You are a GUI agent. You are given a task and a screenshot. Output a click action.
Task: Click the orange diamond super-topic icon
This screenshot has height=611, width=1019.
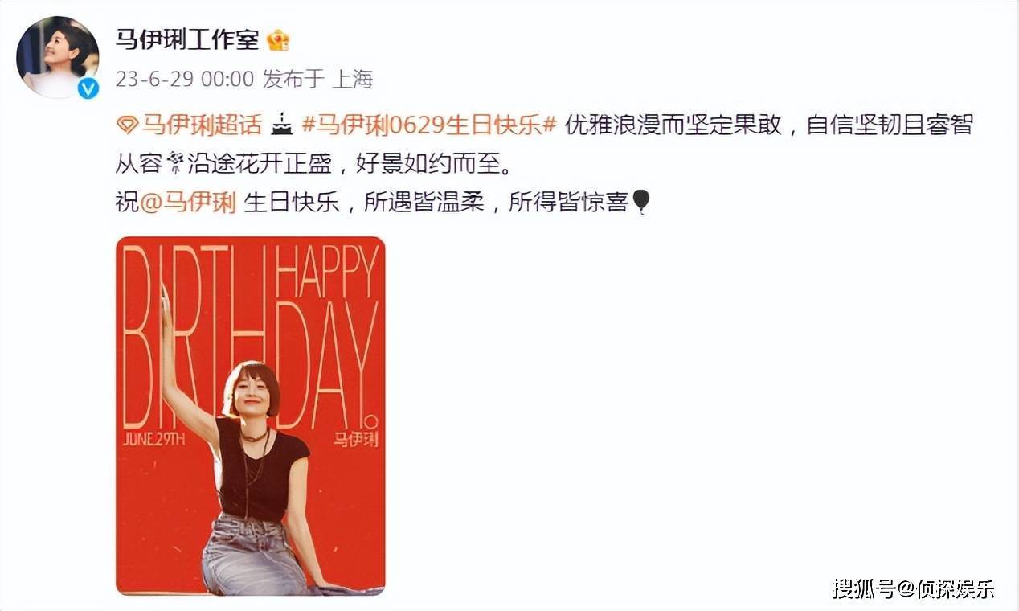pyautogui.click(x=127, y=126)
